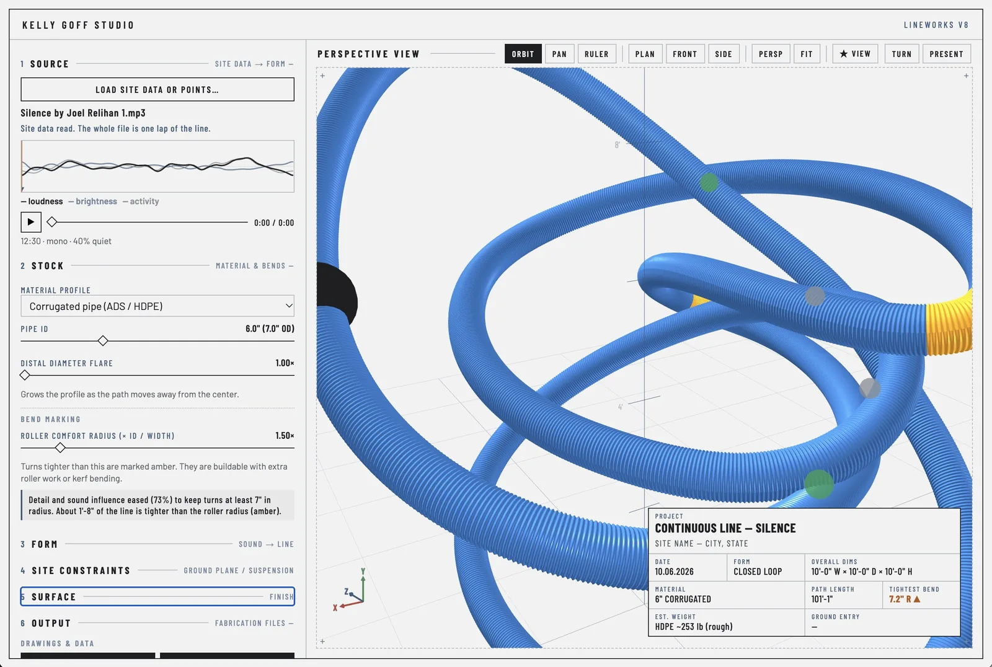Screen dimensions: 992x667
Task: Open PRESENT mode
Action: click(947, 54)
